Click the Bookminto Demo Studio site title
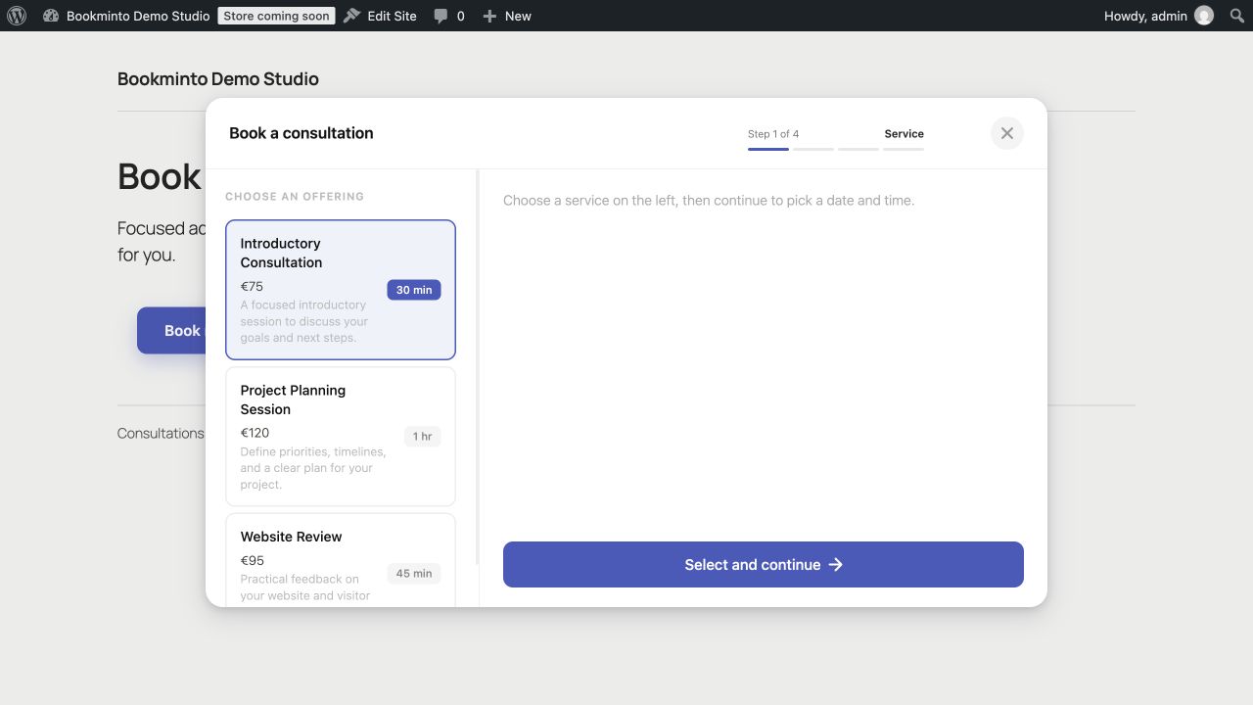 (218, 79)
